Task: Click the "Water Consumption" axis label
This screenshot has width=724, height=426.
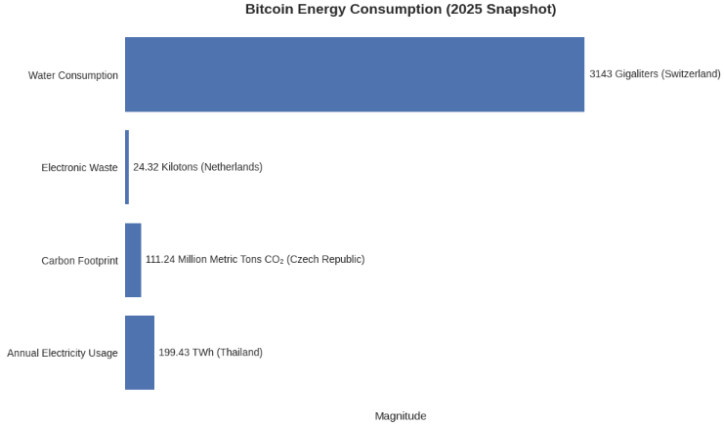Action: tap(73, 75)
